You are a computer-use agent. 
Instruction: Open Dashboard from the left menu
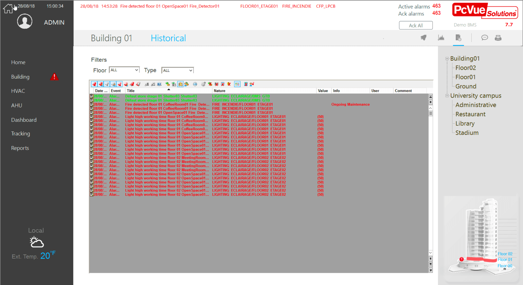coord(24,120)
